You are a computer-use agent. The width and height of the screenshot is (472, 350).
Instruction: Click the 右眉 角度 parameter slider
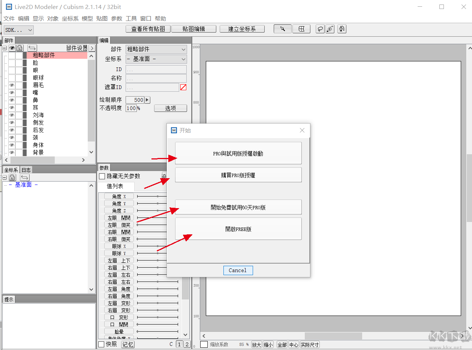(x=157, y=296)
